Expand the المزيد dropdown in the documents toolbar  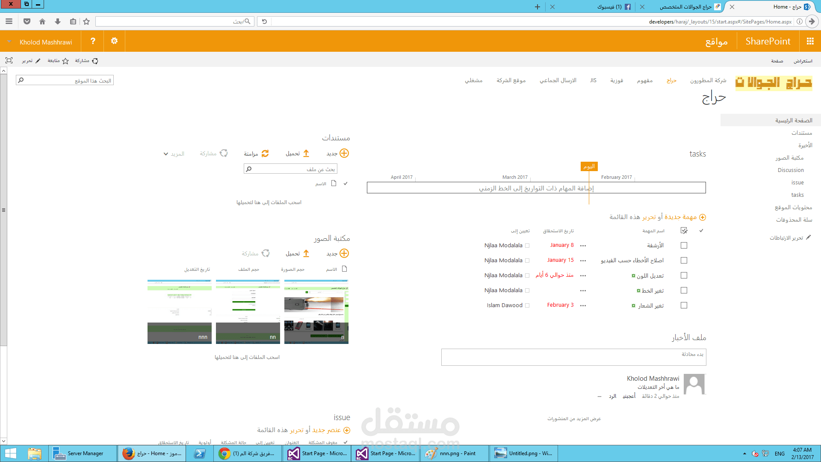(x=166, y=154)
